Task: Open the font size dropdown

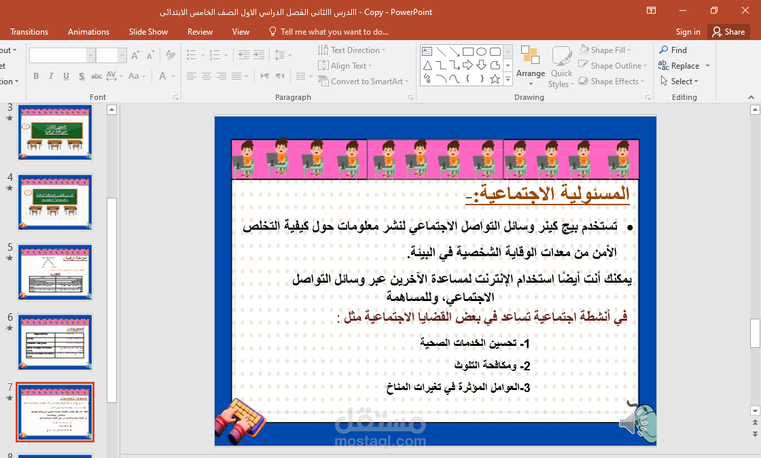Action: tap(122, 55)
